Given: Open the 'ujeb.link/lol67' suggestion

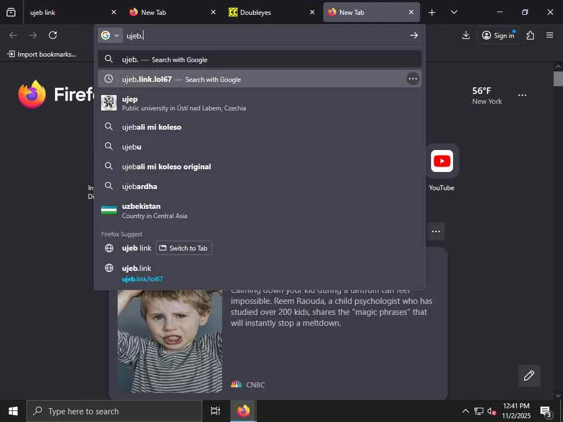Looking at the screenshot, I should (x=260, y=274).
